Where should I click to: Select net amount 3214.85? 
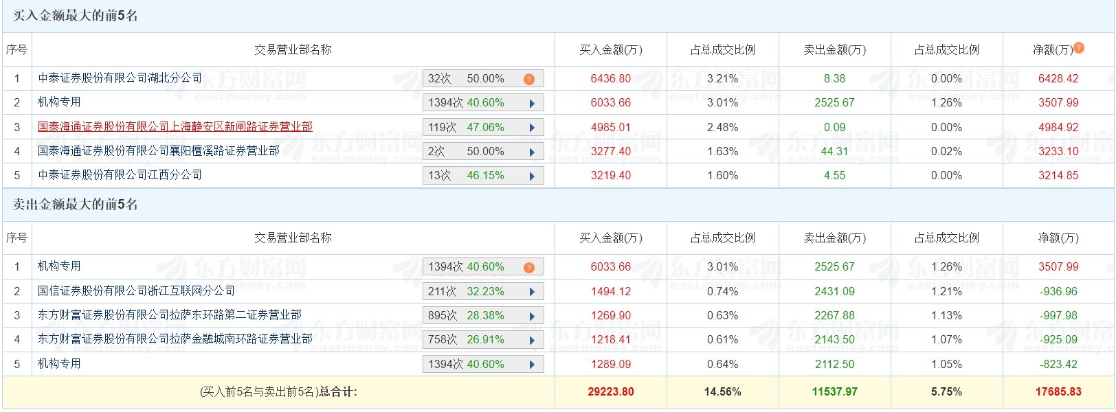[1058, 176]
